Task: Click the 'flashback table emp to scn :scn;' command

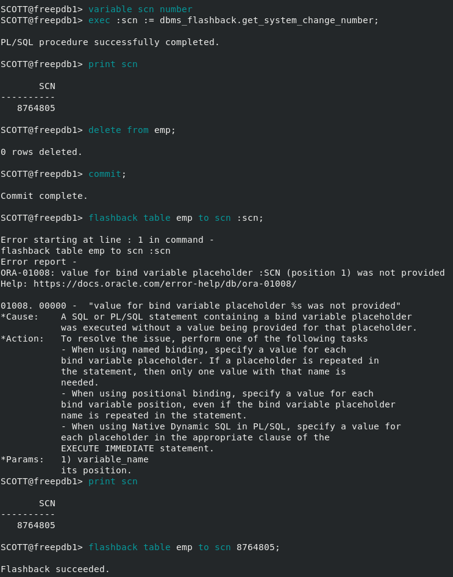Action: point(176,218)
